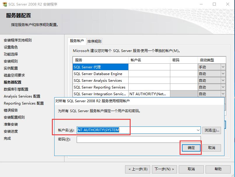Open startup type dropdown for Reporting Services
Screen dimensions: 235x177
coord(222,87)
